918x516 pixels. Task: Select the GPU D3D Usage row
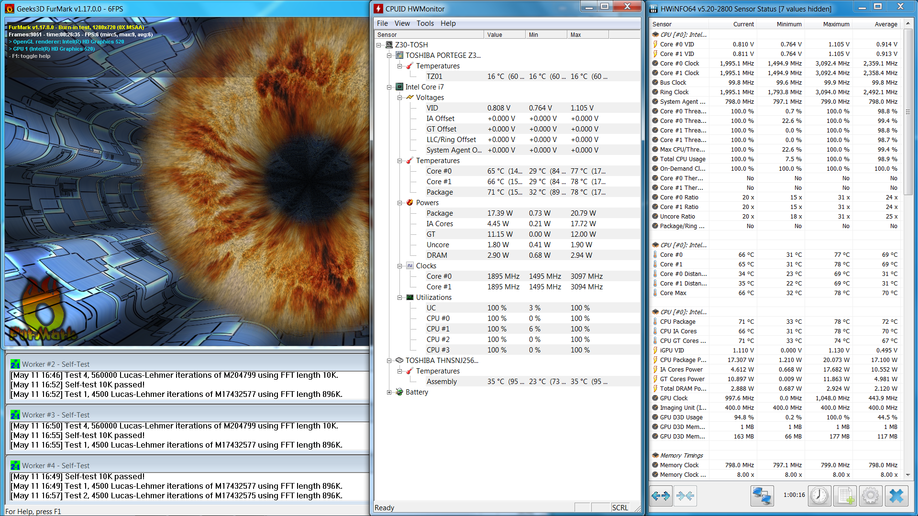tap(775, 417)
